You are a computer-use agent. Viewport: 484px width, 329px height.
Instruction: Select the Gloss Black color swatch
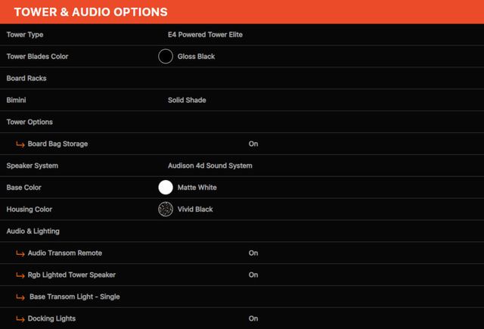coord(166,57)
